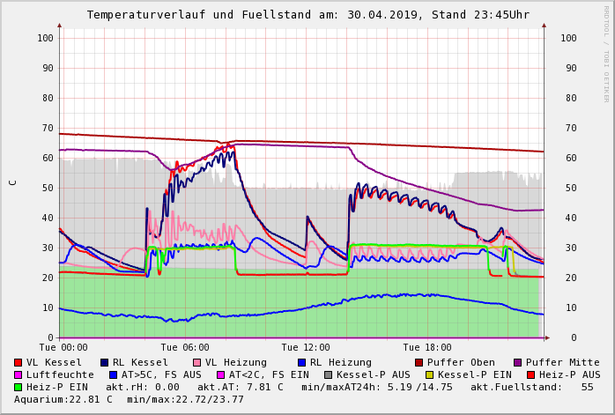Click the red VL Kessel legend swatch
Image resolution: width=615 pixels, height=415 pixels.
pos(19,362)
